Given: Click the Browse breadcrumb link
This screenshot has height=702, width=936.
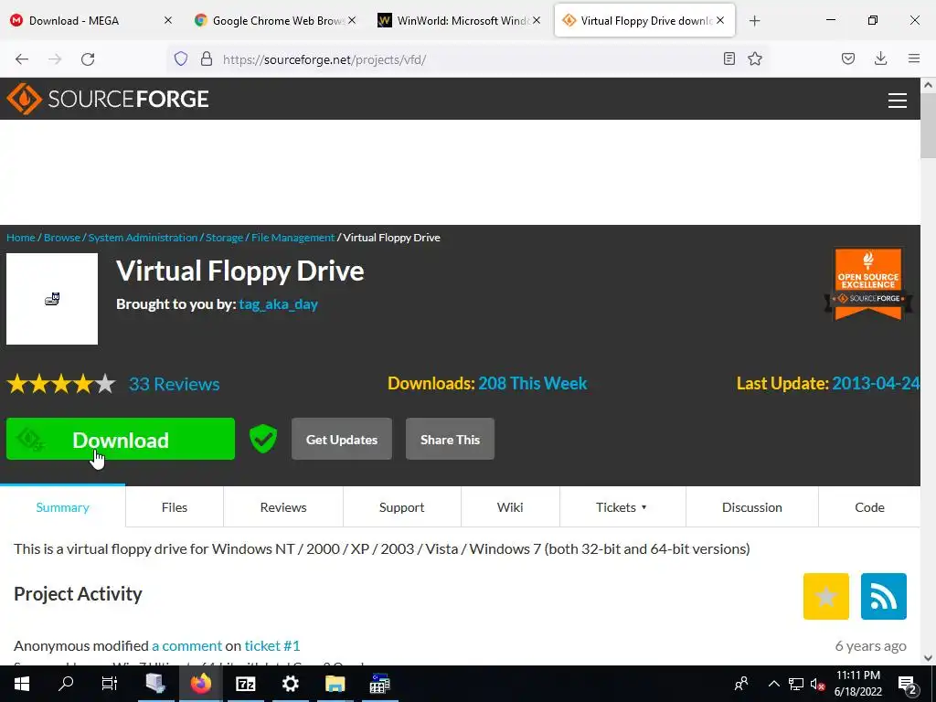Looking at the screenshot, I should (x=62, y=237).
